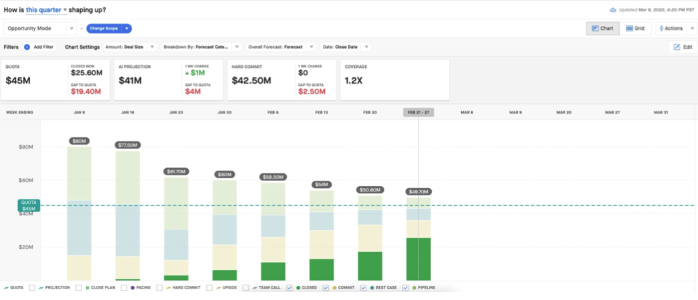Open the Opportunity Mode dropdown

(x=40, y=29)
